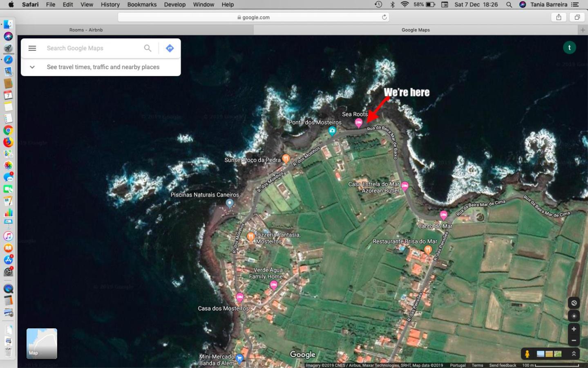Toggle the globe view compass button

click(x=574, y=303)
